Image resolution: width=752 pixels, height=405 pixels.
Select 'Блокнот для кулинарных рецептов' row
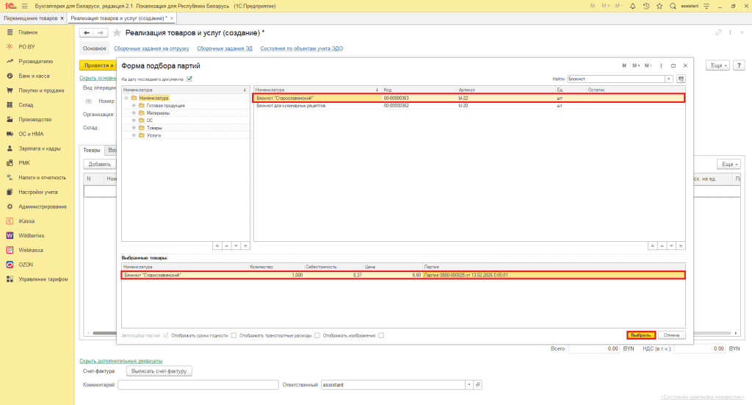316,106
